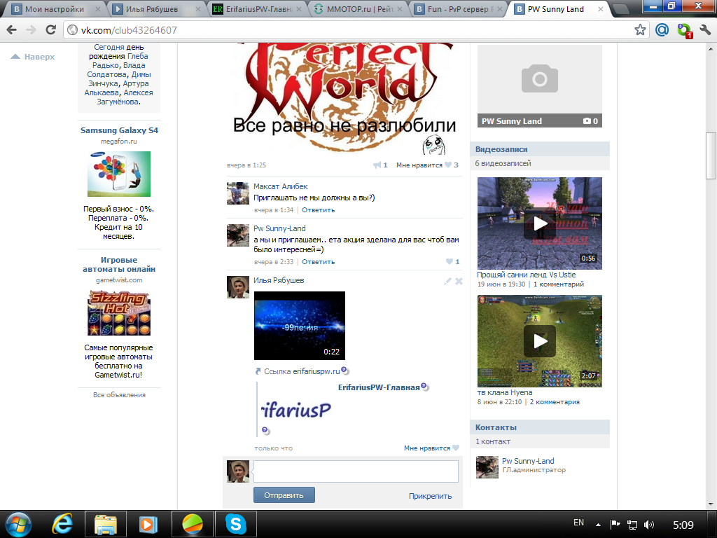The height and width of the screenshot is (538, 717).
Task: Edit Илья Рябушев comment with pencil icon
Action: [x=447, y=282]
